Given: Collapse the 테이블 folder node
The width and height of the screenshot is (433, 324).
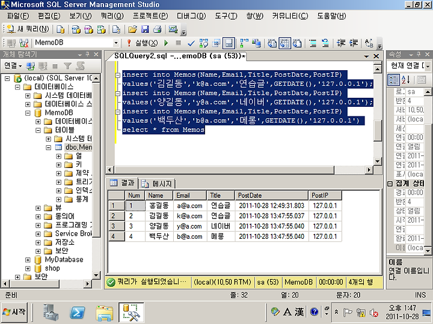Looking at the screenshot, I should [x=38, y=130].
